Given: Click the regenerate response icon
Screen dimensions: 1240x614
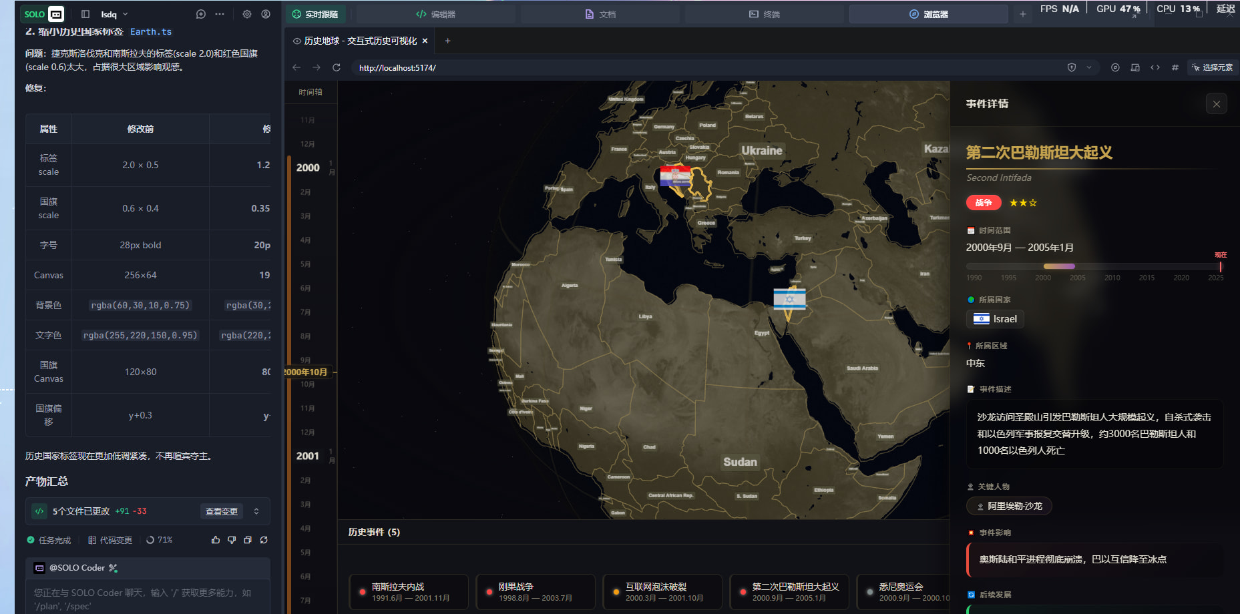Looking at the screenshot, I should (x=264, y=540).
